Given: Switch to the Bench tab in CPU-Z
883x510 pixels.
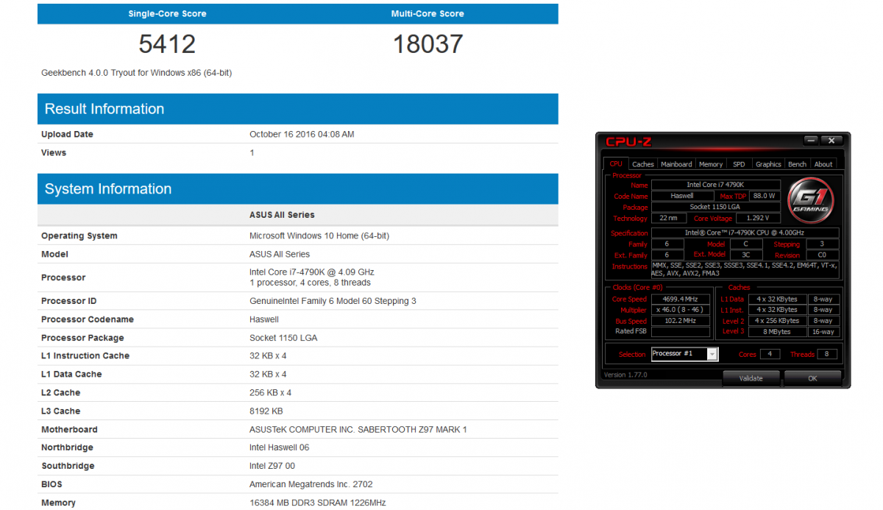Looking at the screenshot, I should [797, 164].
